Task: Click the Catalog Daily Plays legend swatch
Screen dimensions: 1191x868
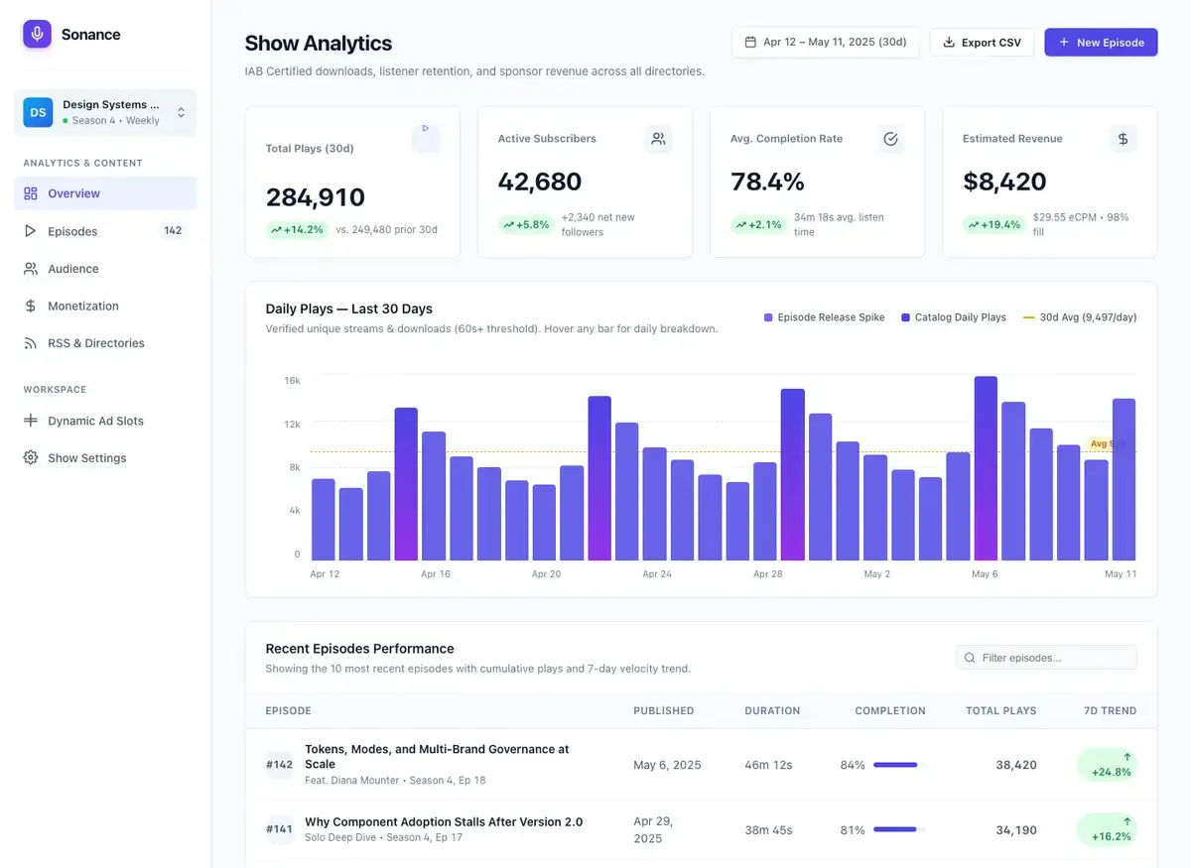Action: click(x=905, y=317)
